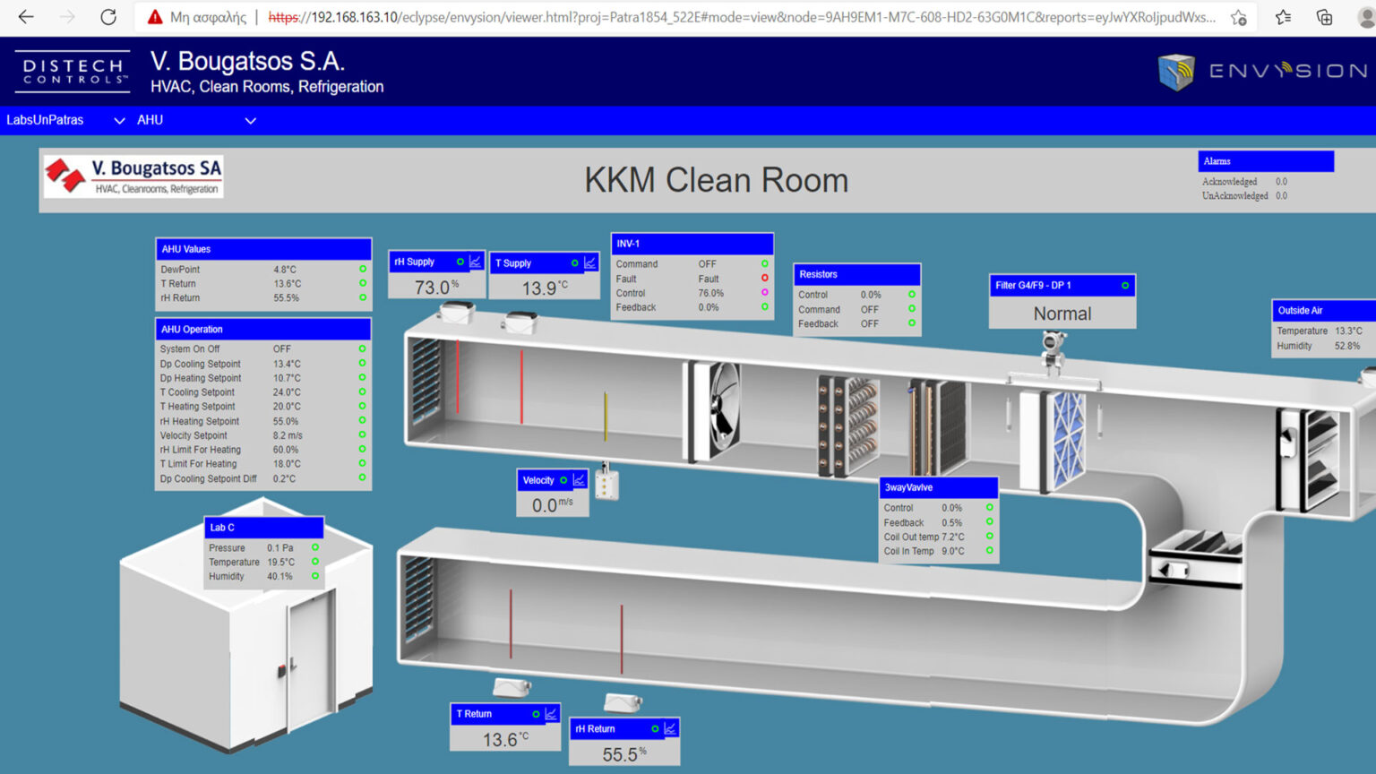Click the V. Bougatsos SA logo
This screenshot has width=1376, height=774.
point(133,176)
